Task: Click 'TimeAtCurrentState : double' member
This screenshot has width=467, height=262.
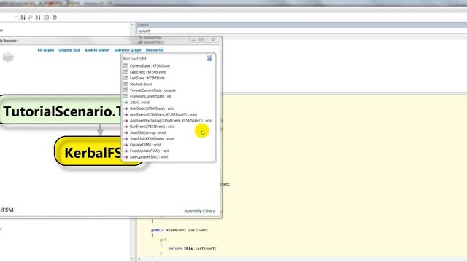Action: (153, 90)
